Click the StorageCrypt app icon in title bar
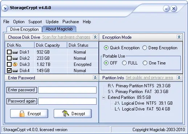This screenshot has width=188, height=134. pyautogui.click(x=5, y=8)
